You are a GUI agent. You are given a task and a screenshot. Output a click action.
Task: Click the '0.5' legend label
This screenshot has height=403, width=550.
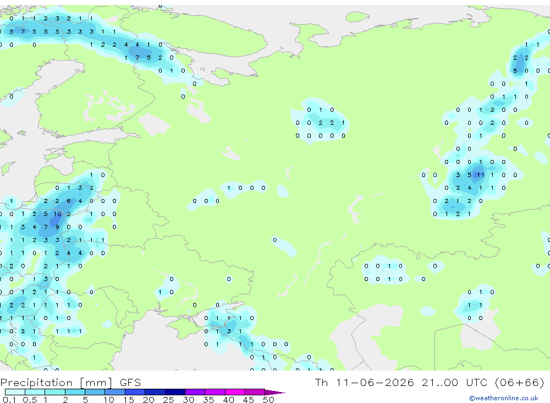click(x=30, y=400)
